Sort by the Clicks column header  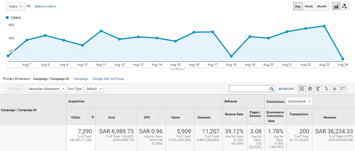pos(76,117)
